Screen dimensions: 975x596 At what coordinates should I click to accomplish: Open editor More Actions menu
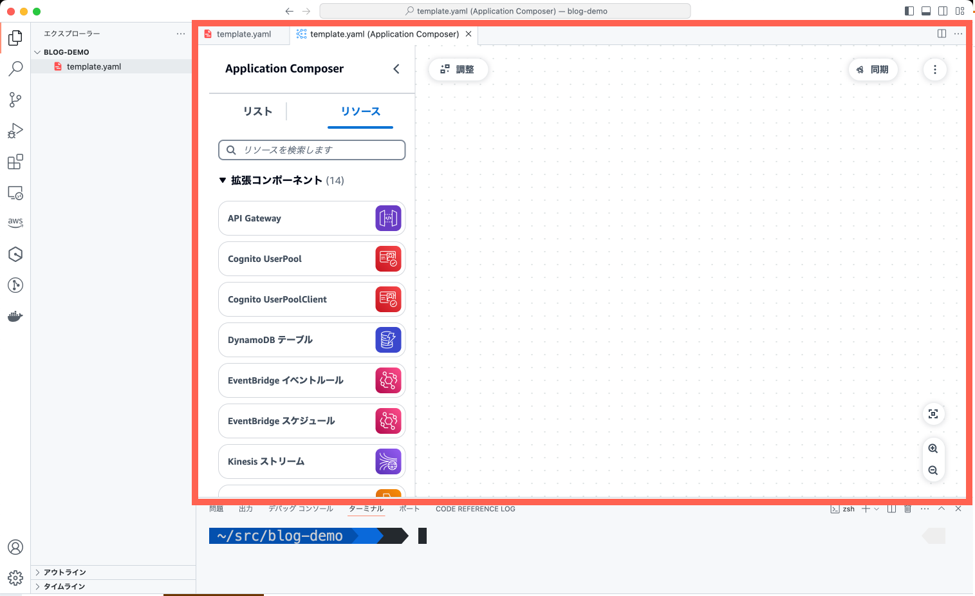958,33
